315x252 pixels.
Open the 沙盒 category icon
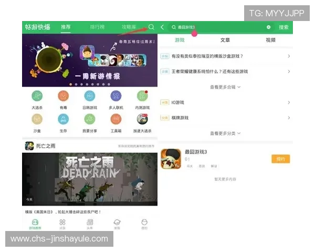pyautogui.click(x=37, y=119)
